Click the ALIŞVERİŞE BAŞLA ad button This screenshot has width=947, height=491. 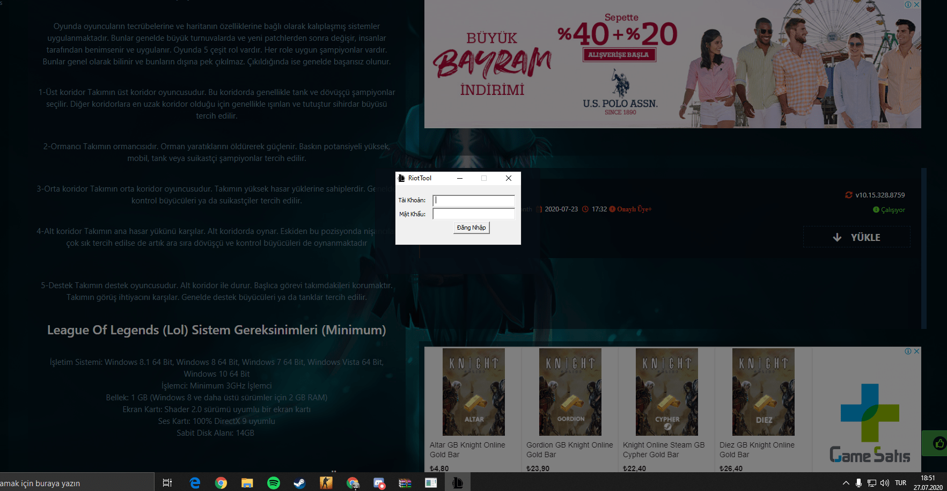click(x=619, y=55)
